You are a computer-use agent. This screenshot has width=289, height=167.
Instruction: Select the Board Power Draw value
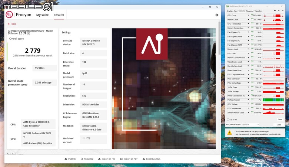click(x=258, y=70)
